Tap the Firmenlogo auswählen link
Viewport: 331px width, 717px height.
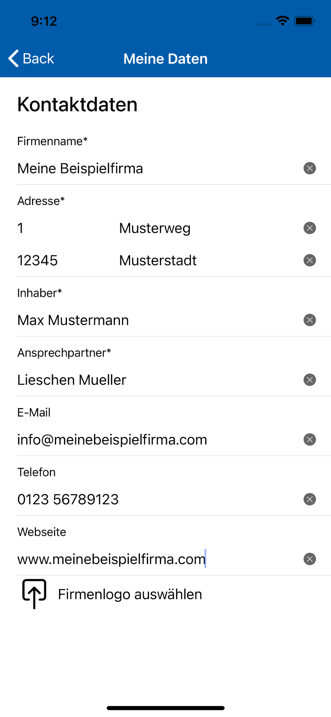coord(130,594)
